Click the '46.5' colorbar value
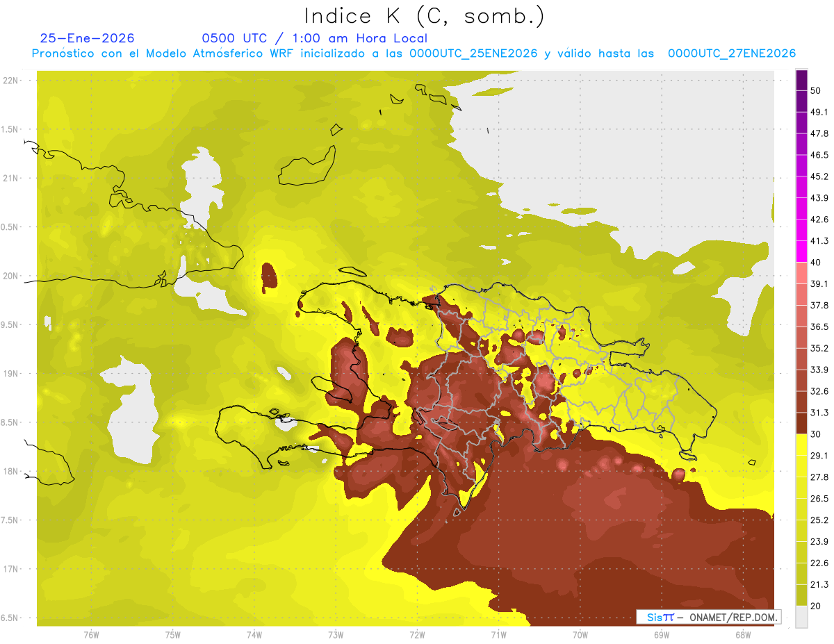Viewport: 834px width, 644px height. tap(819, 155)
